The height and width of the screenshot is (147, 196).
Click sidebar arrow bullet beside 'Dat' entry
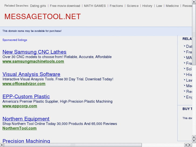(x=184, y=46)
